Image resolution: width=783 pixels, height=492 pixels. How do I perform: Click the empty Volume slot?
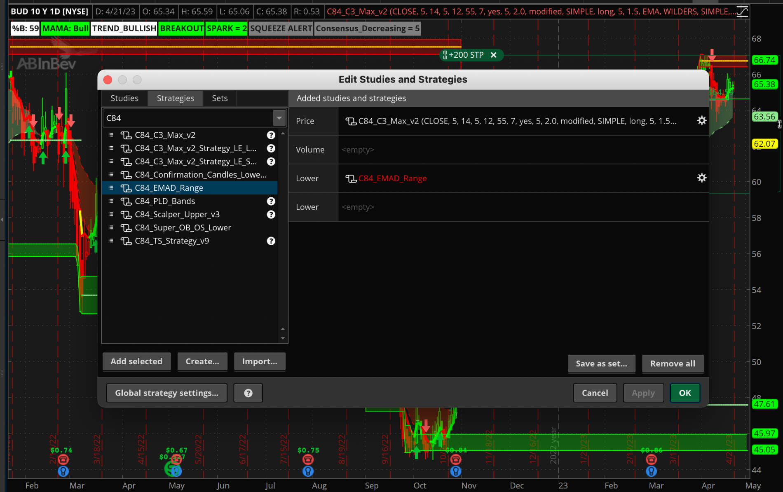523,150
